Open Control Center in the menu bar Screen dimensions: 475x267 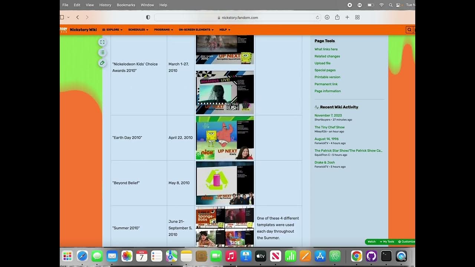(399, 5)
